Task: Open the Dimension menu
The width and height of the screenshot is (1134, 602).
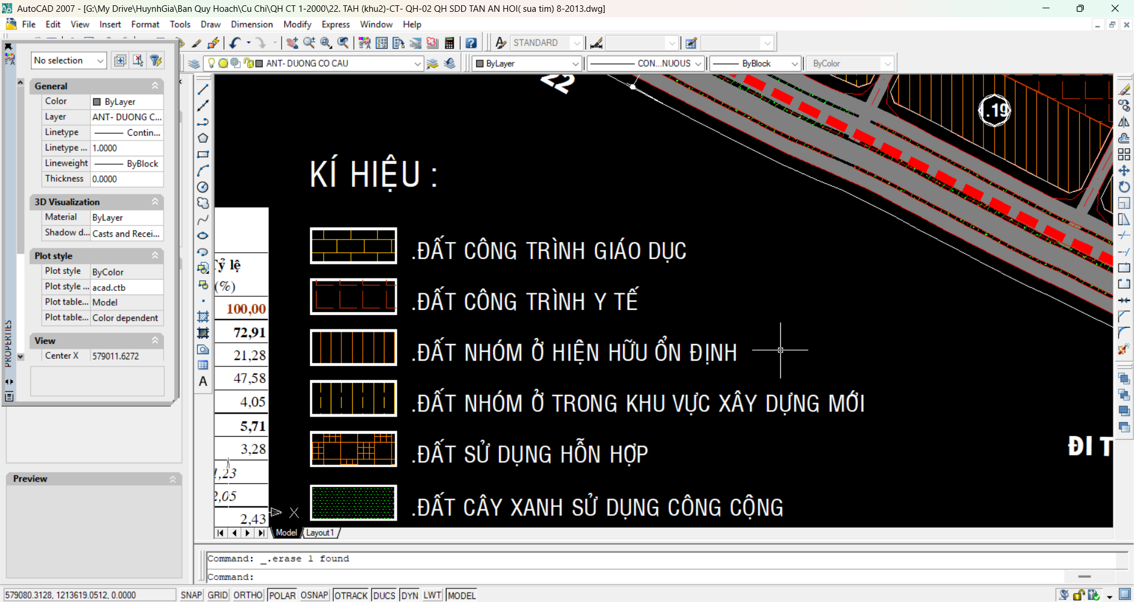Action: [252, 24]
